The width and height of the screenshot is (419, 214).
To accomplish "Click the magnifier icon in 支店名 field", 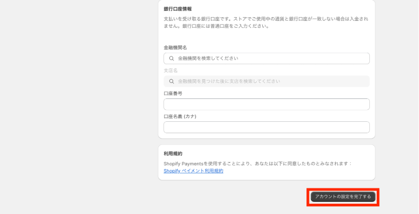I will tap(171, 81).
